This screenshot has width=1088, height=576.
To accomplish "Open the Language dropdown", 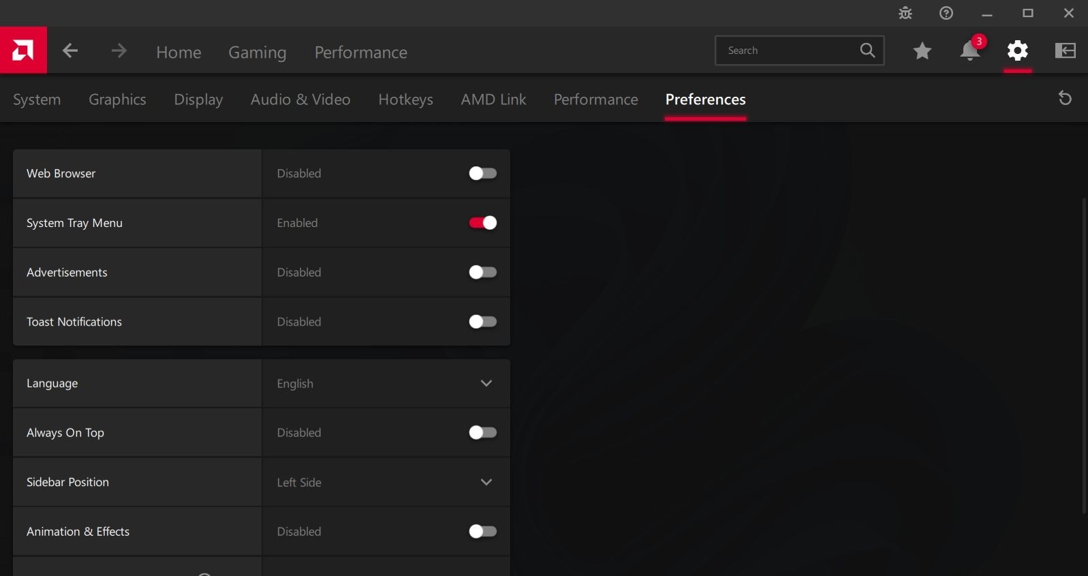I will 386,383.
